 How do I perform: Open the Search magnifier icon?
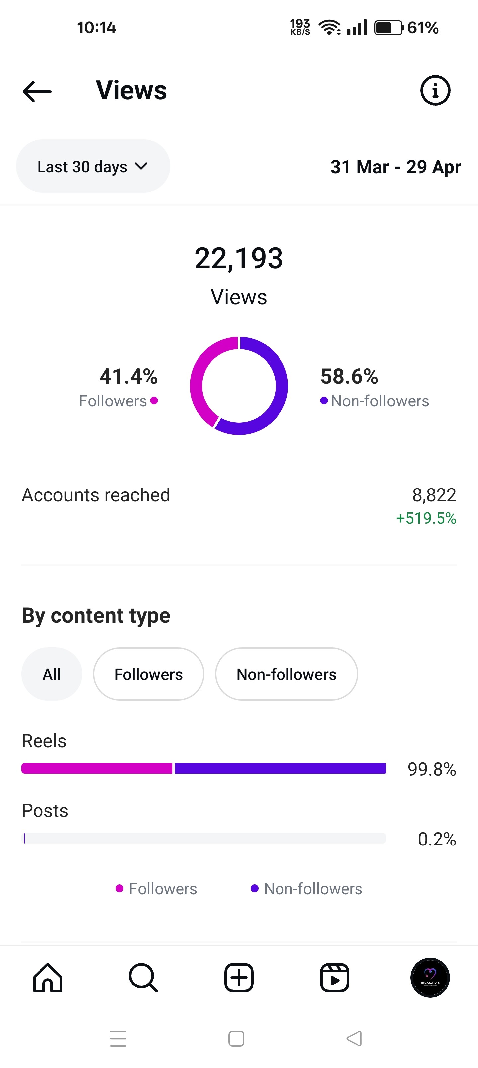click(x=143, y=978)
